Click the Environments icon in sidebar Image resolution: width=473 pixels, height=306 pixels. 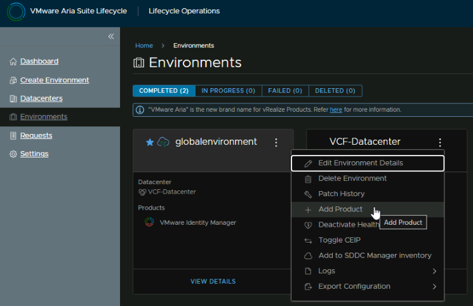click(x=13, y=117)
